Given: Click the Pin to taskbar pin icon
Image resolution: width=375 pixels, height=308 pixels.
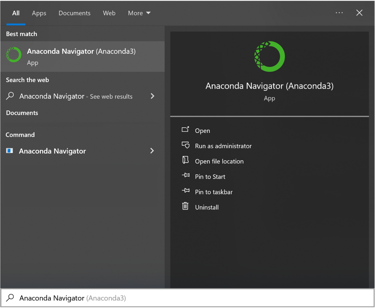Looking at the screenshot, I should click(185, 191).
